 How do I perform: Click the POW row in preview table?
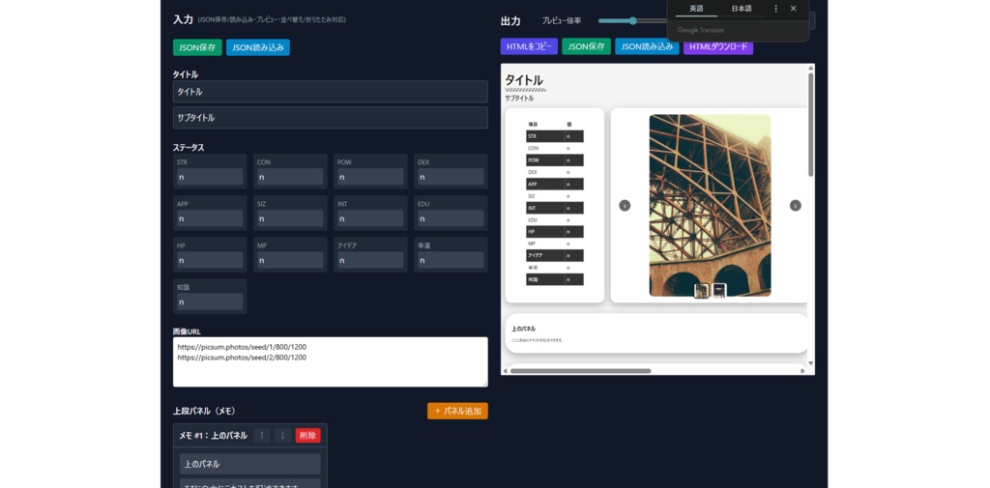click(555, 160)
